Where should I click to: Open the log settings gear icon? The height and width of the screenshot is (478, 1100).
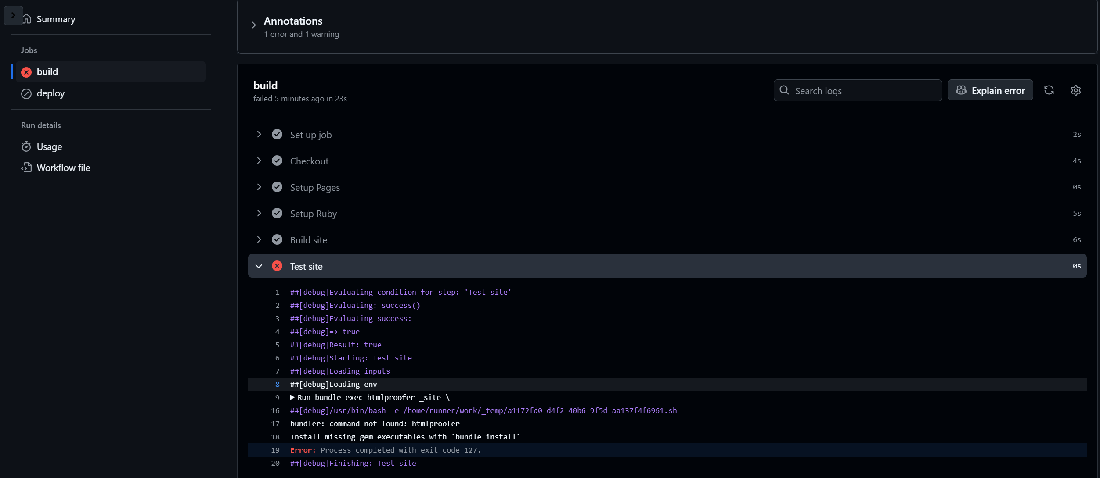click(x=1075, y=90)
